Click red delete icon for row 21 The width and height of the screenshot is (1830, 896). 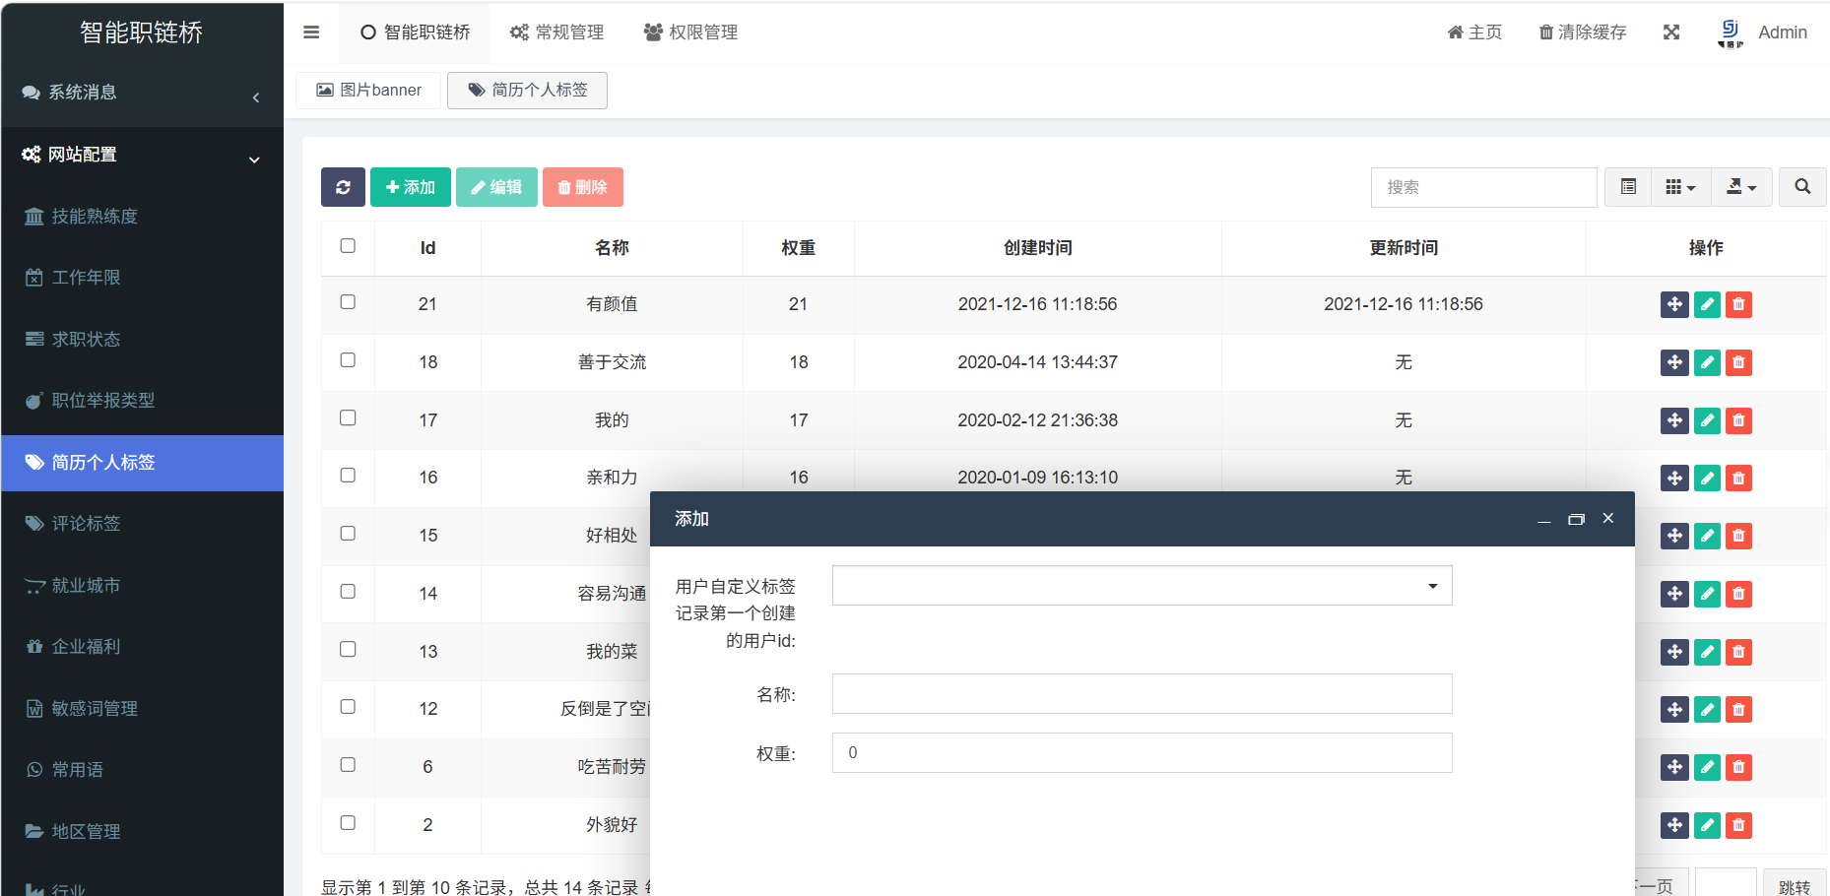point(1738,304)
